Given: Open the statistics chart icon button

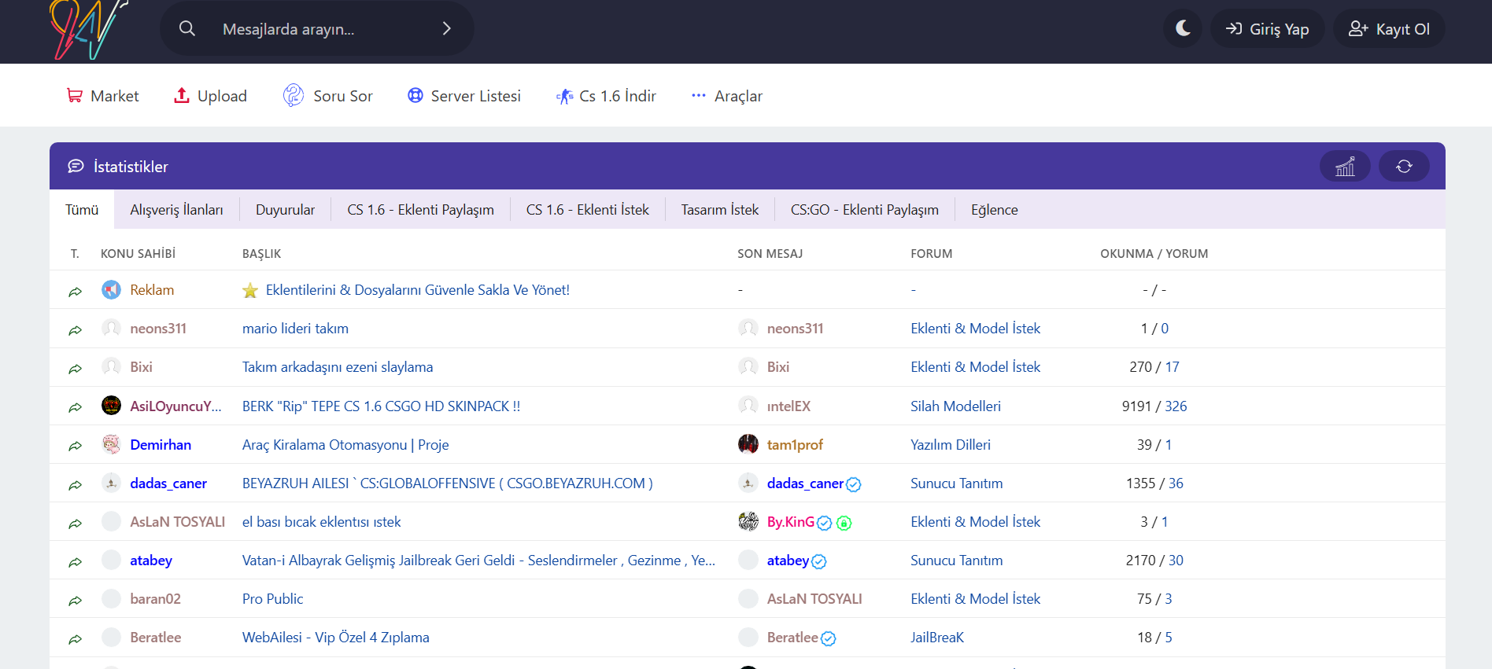Looking at the screenshot, I should pyautogui.click(x=1345, y=166).
